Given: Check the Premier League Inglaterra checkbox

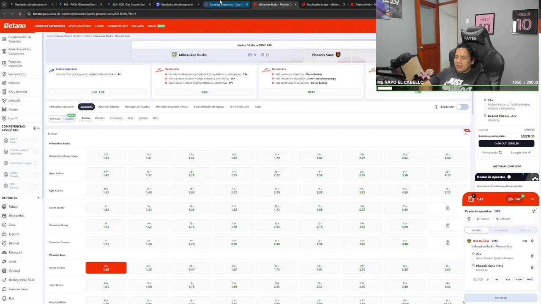Looking at the screenshot, I should [x=36, y=152].
